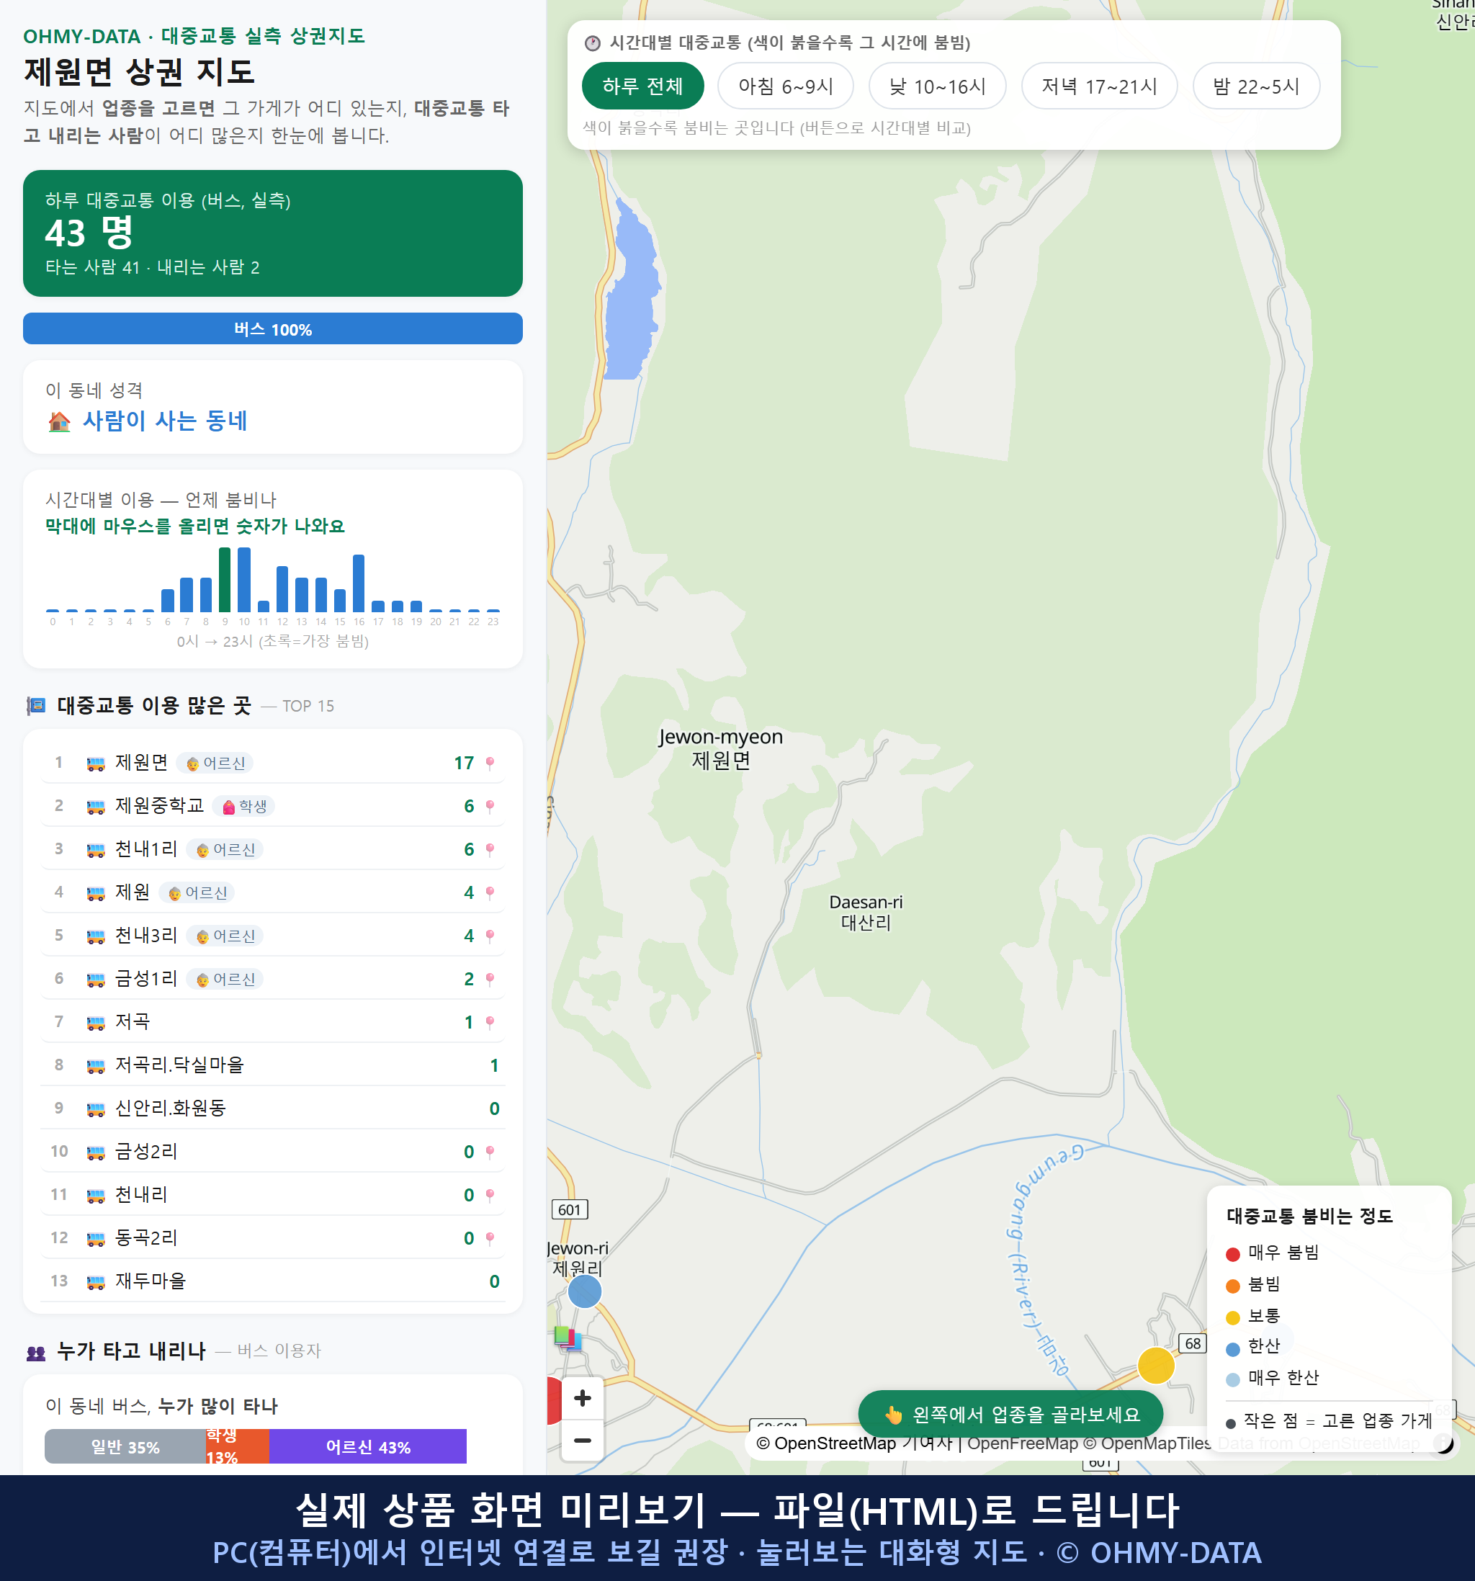Click the 매우 붐빔 red legend dot
Screen dimensions: 1475x1581
(1233, 1254)
